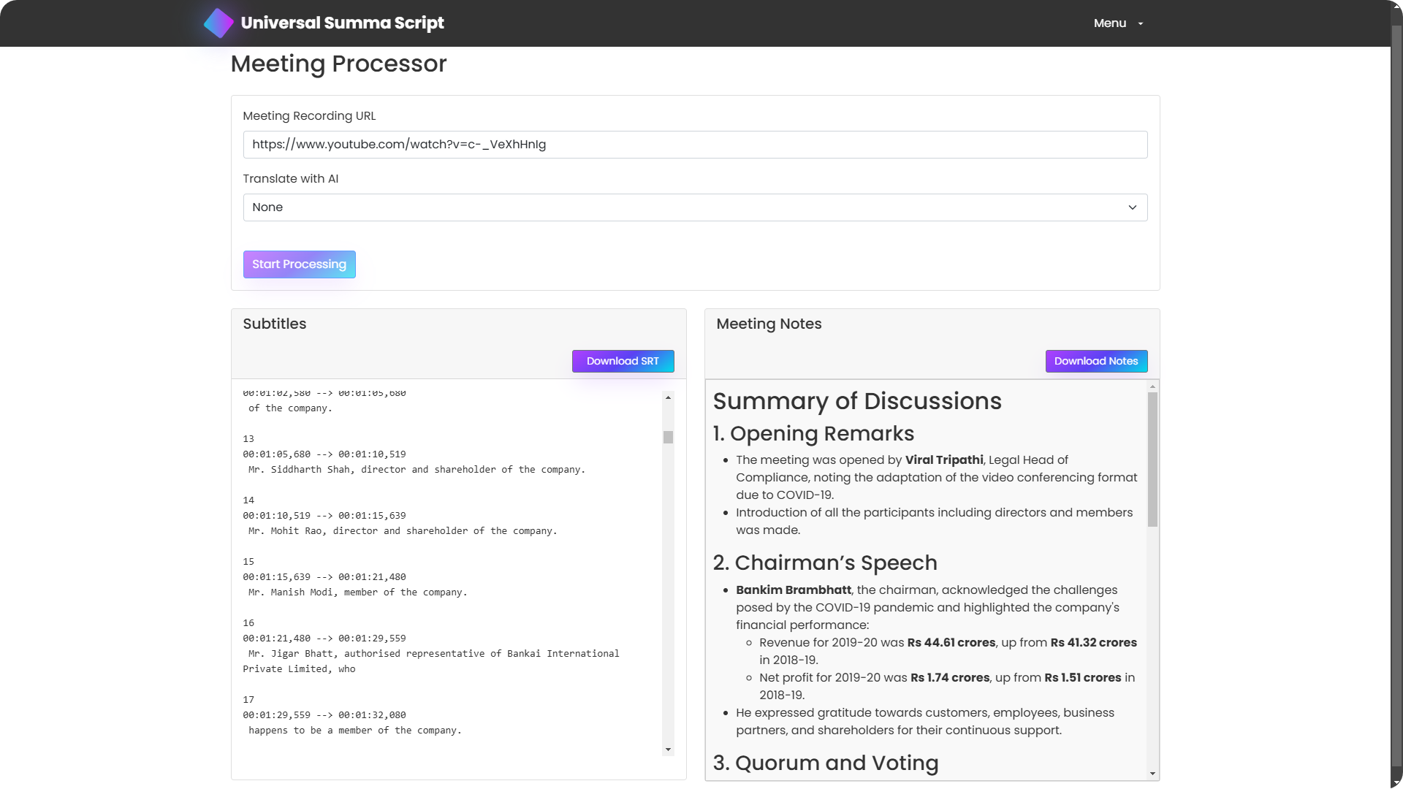Click the Universal Summa Script title

pyautogui.click(x=342, y=23)
